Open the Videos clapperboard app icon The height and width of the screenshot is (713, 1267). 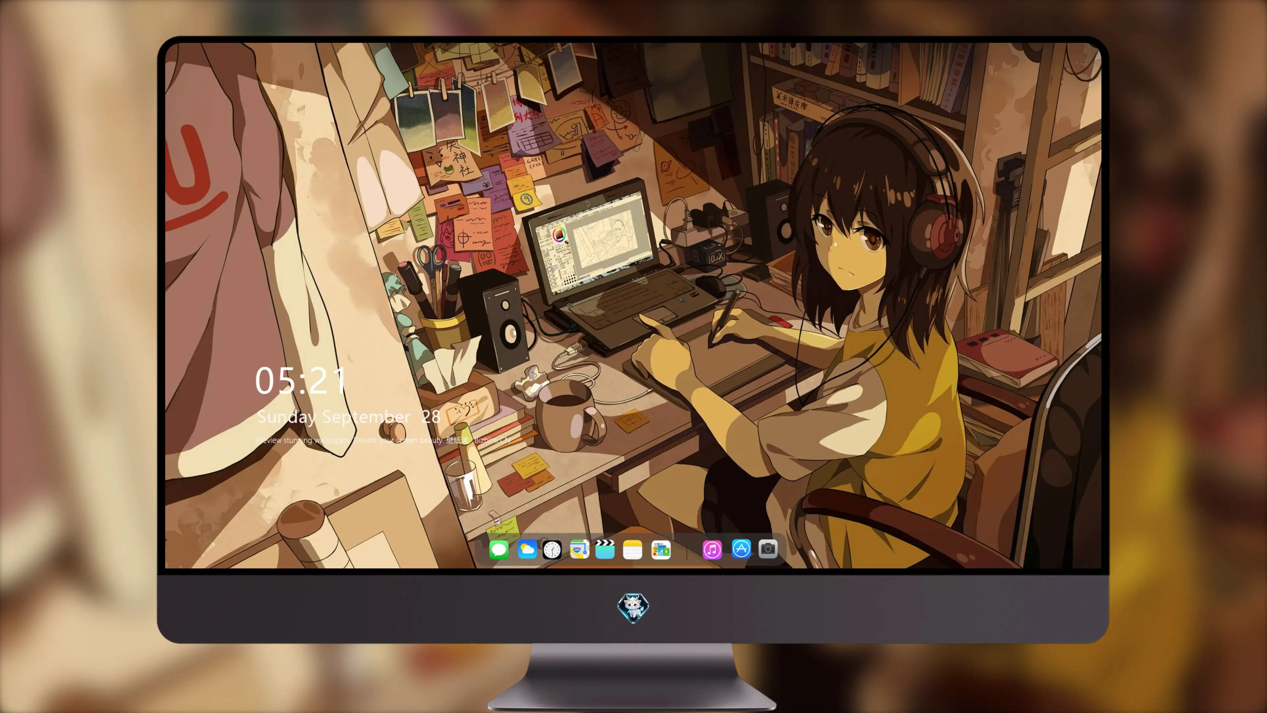(605, 549)
